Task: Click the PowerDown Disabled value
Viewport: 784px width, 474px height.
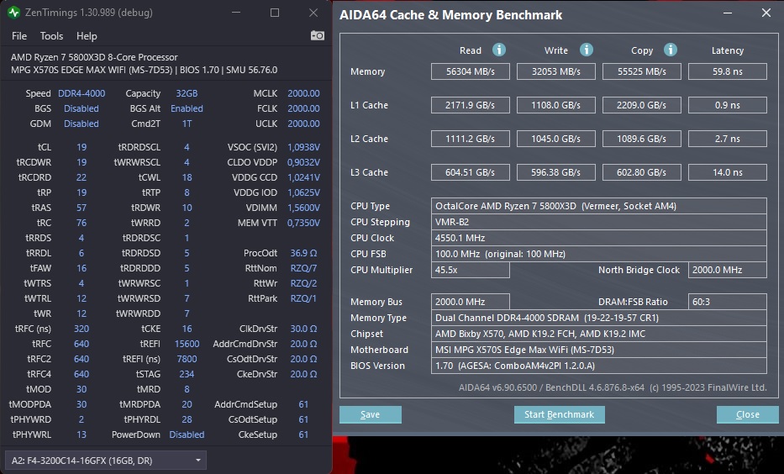Action: [x=187, y=434]
